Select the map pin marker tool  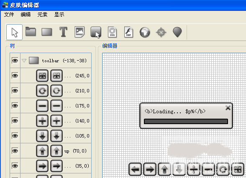177,32
